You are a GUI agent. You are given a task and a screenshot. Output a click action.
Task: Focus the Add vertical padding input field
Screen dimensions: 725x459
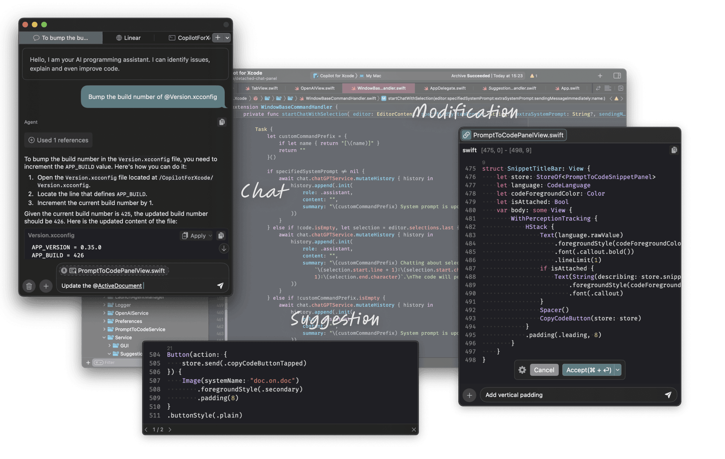pos(572,395)
